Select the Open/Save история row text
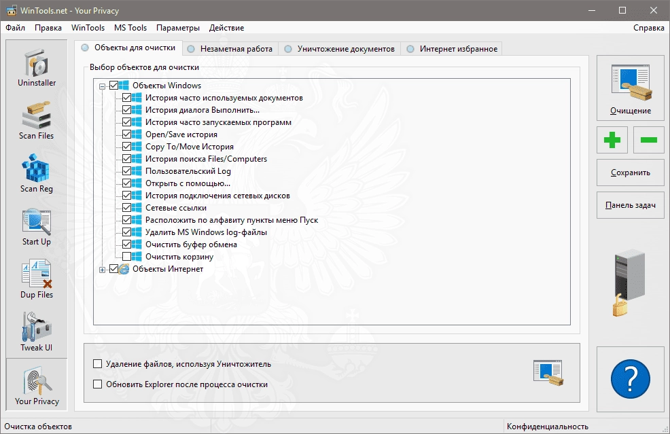The width and height of the screenshot is (670, 434). 181,134
